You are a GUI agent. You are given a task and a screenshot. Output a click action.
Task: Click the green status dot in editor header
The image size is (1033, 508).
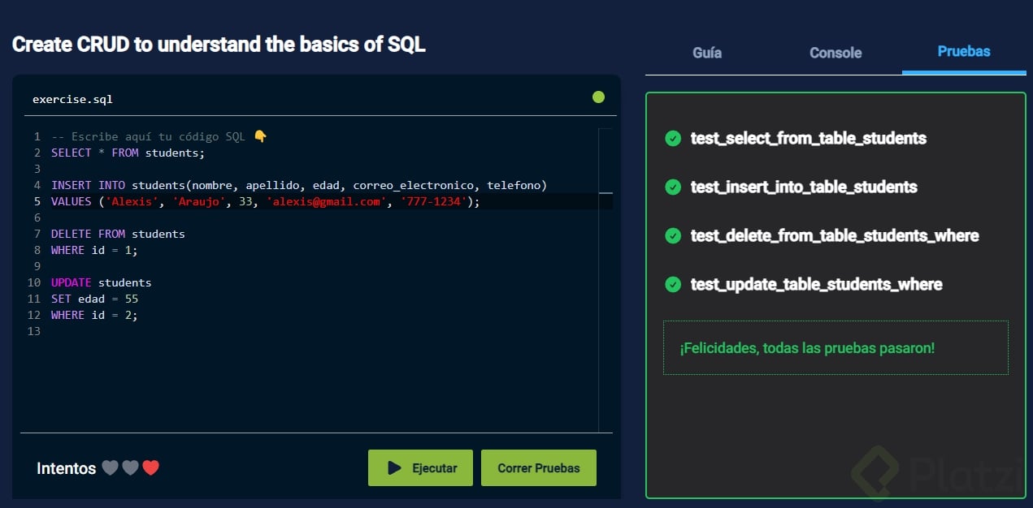tap(599, 97)
